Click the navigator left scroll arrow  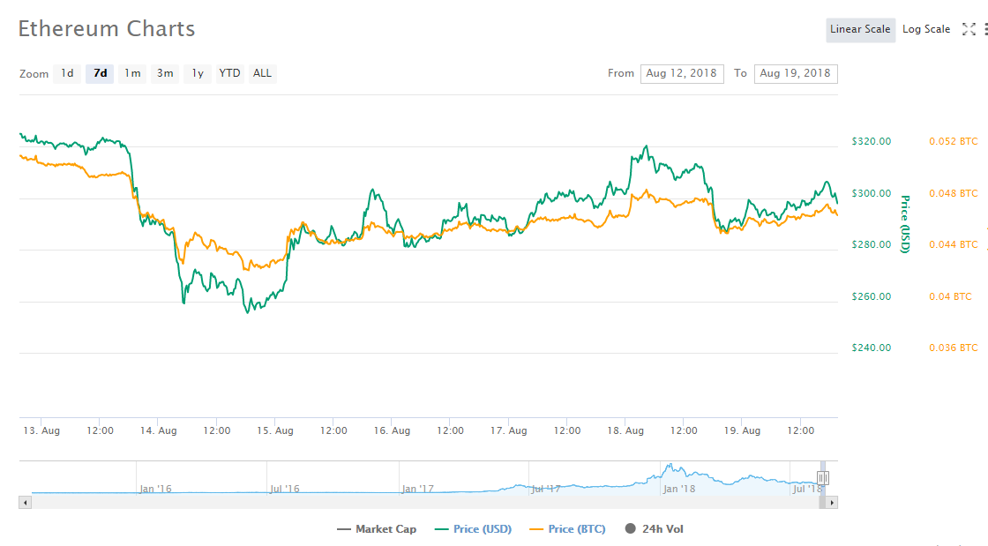click(25, 502)
